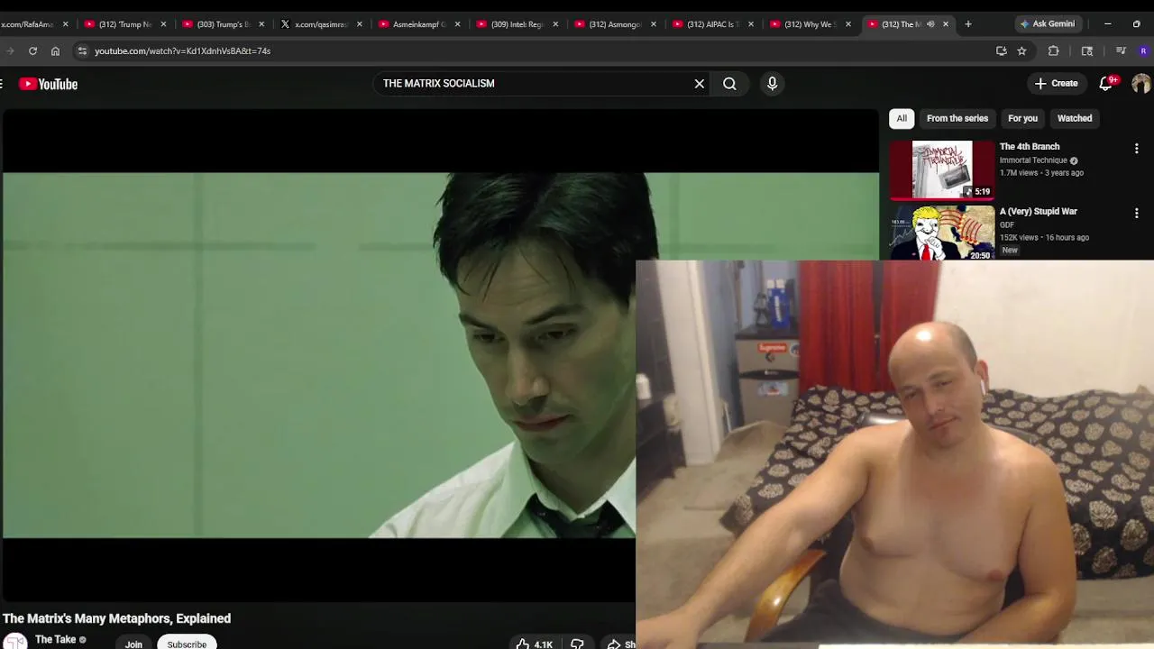Run search with the magnifier button
Image resolution: width=1154 pixels, height=649 pixels.
pos(729,84)
